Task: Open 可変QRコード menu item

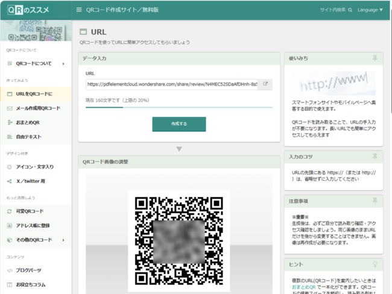Action: coord(36,211)
